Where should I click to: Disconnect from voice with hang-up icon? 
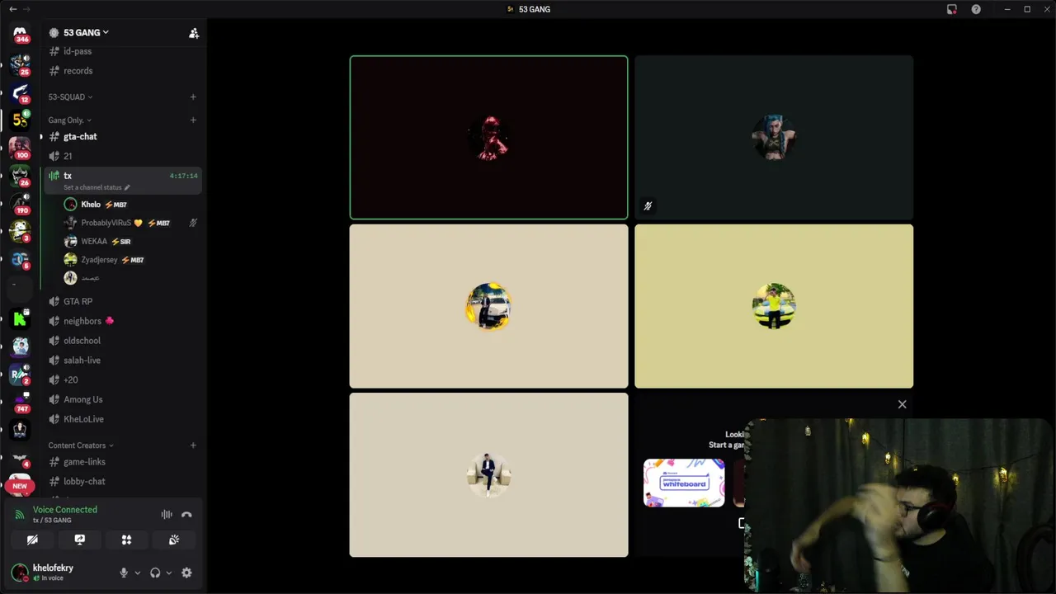pos(186,514)
